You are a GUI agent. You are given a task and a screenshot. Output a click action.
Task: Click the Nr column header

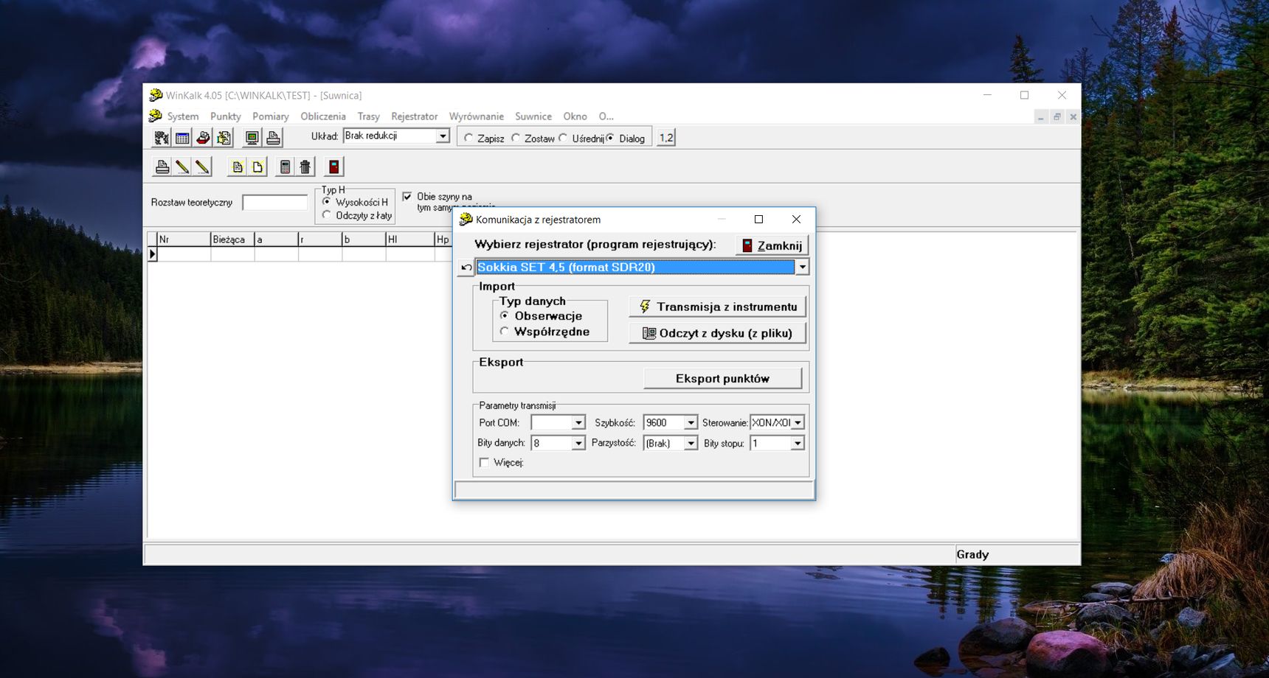click(184, 240)
